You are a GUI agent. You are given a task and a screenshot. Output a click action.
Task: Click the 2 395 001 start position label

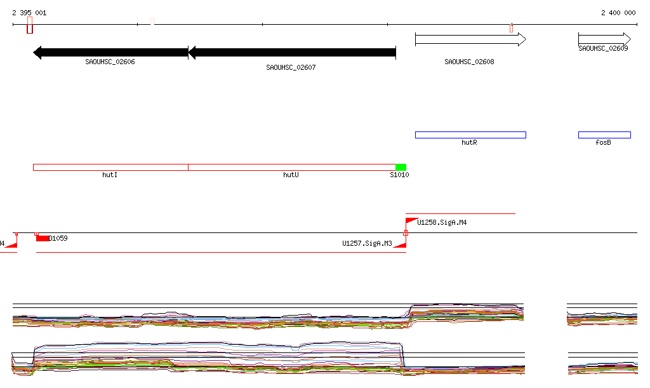[29, 13]
